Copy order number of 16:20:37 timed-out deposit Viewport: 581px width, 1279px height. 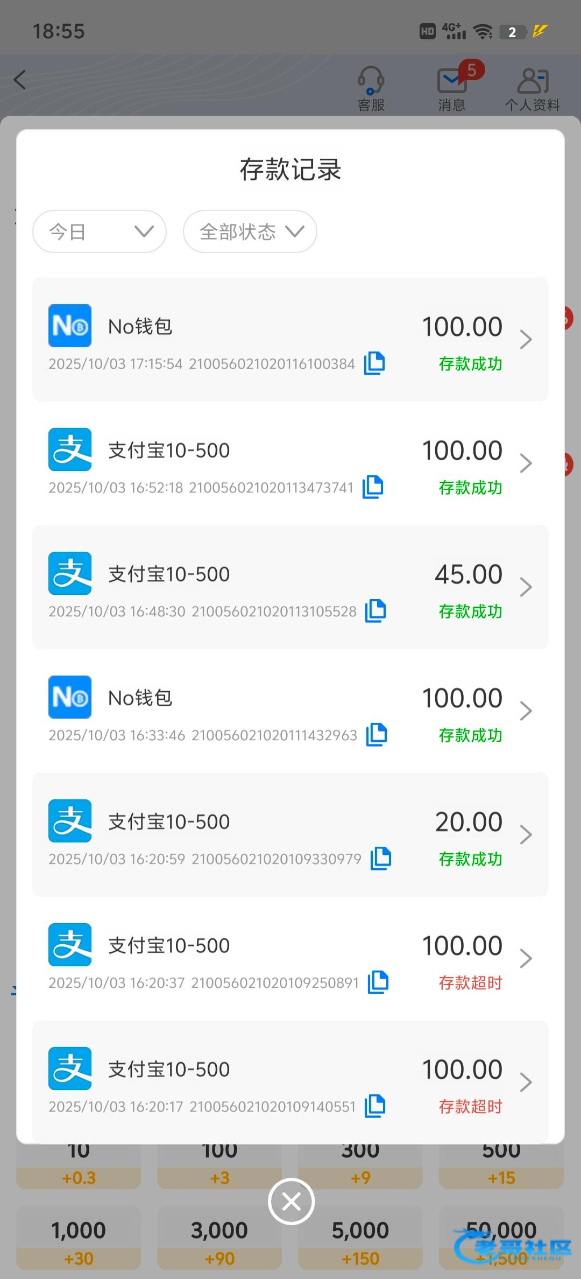click(x=378, y=982)
